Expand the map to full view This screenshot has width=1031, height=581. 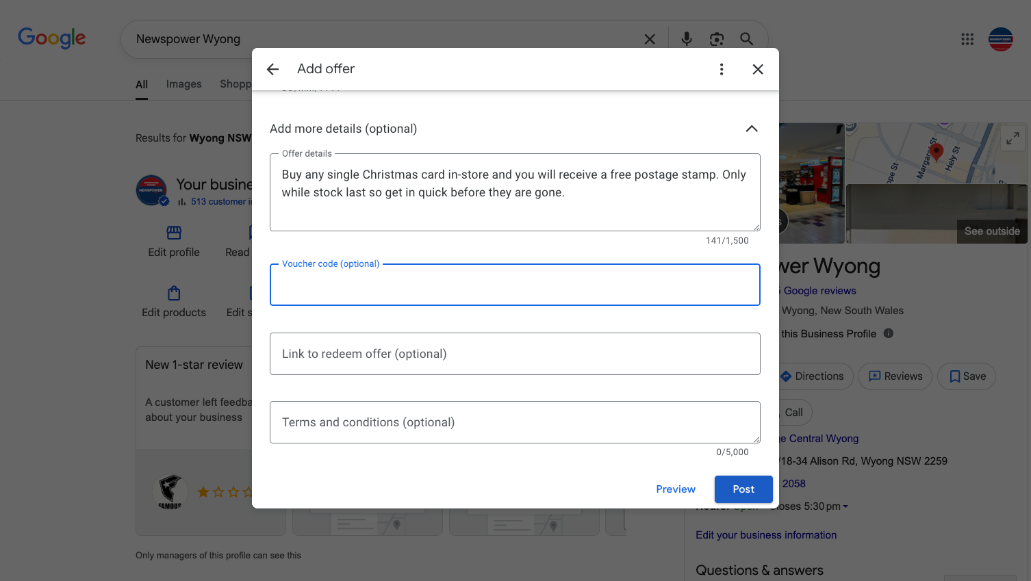click(x=1013, y=138)
